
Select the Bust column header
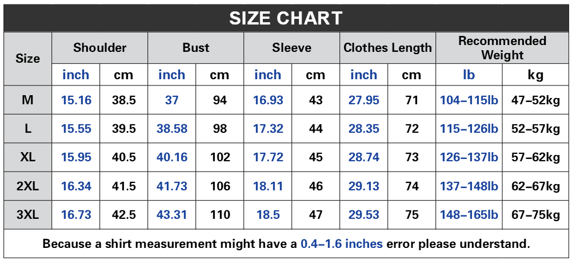click(x=196, y=48)
